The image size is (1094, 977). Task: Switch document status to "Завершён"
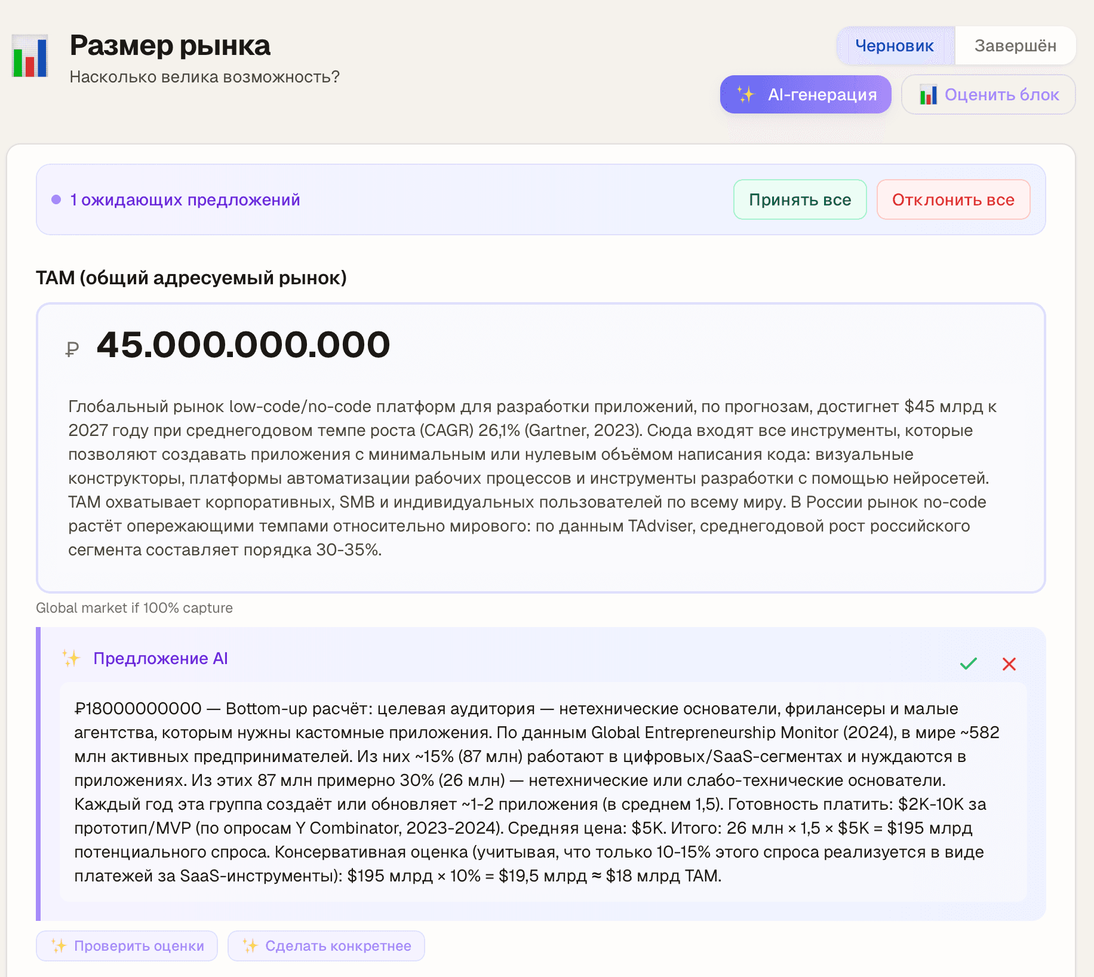coord(1015,45)
